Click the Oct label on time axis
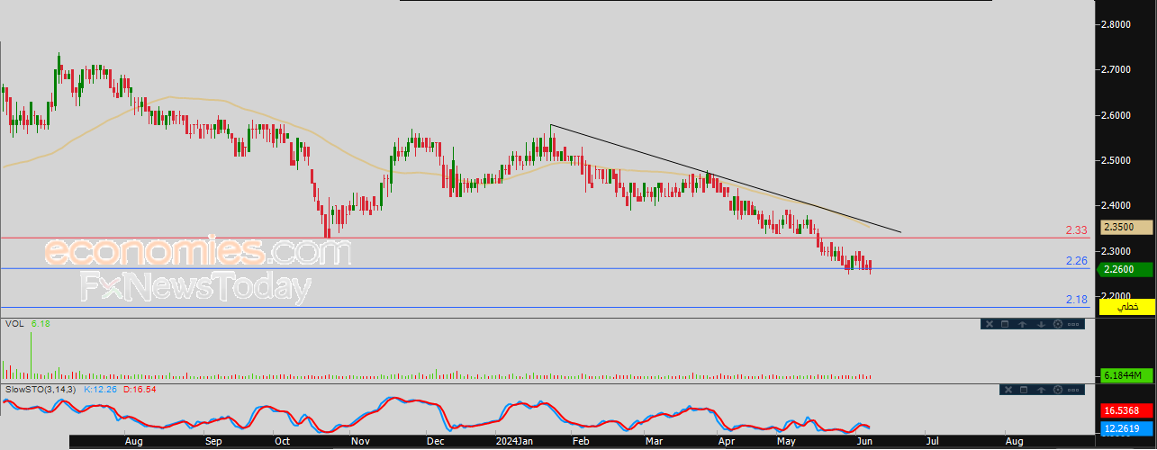The width and height of the screenshot is (1157, 450). [x=282, y=442]
